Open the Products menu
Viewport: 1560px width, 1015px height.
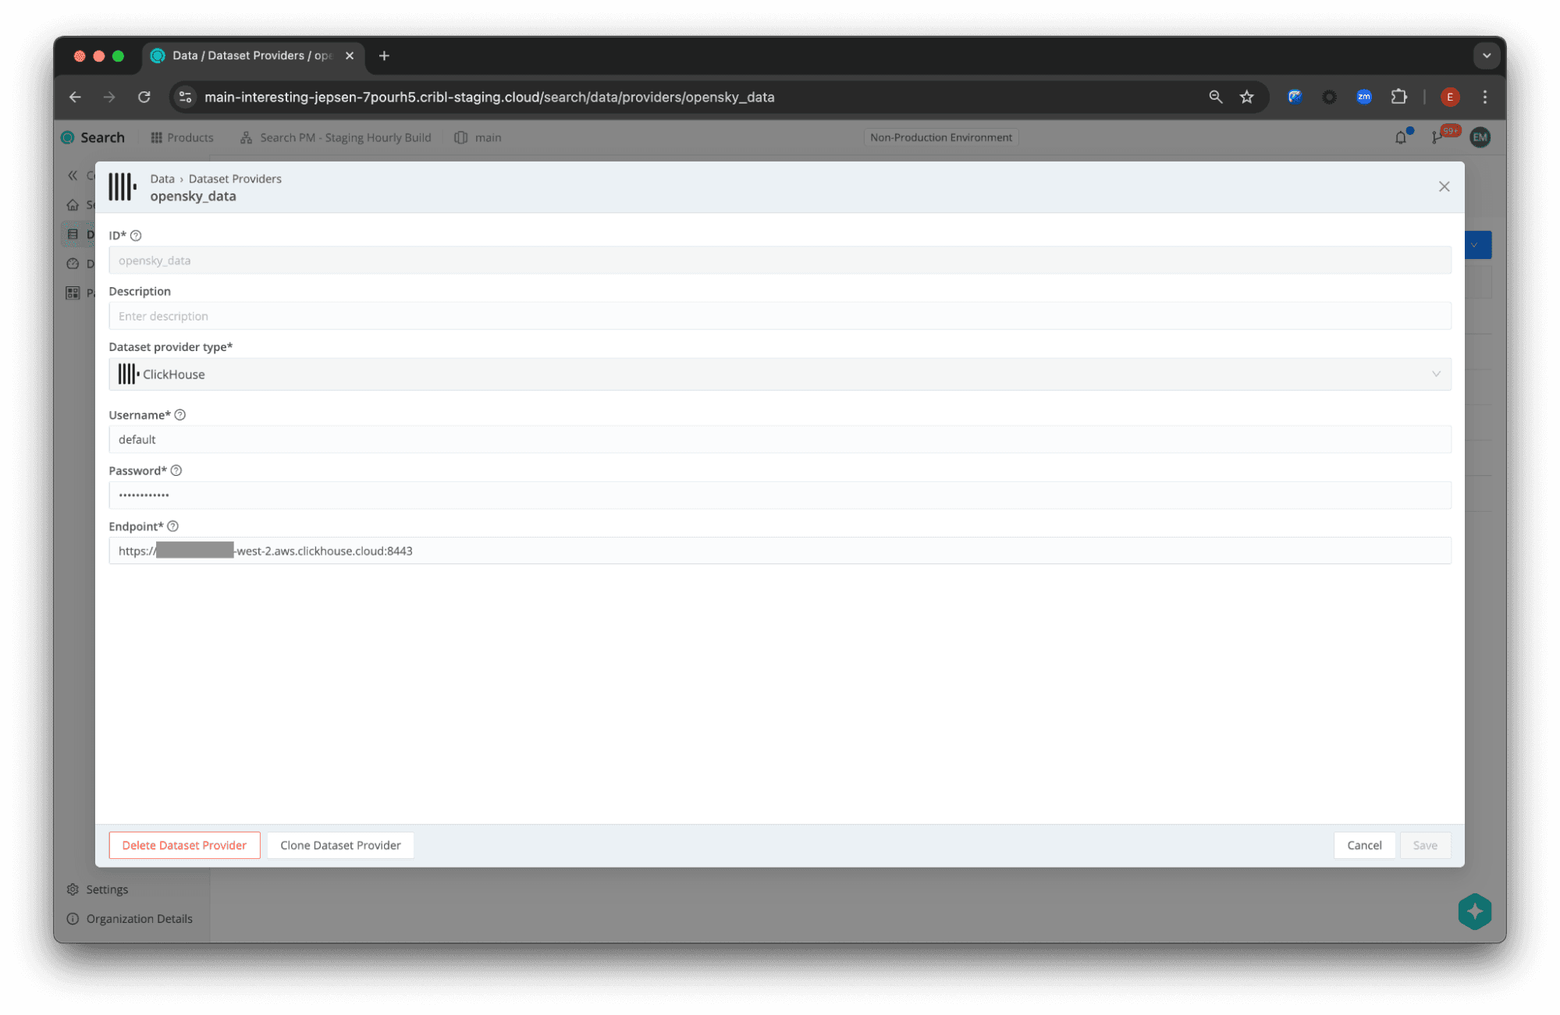point(182,137)
